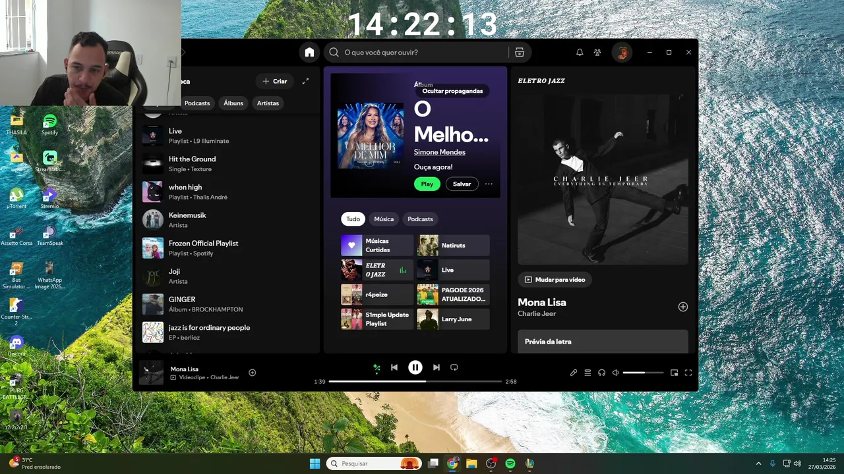Select the Podcasts chip in main feed
Image resolution: width=844 pixels, height=474 pixels.
tap(420, 219)
